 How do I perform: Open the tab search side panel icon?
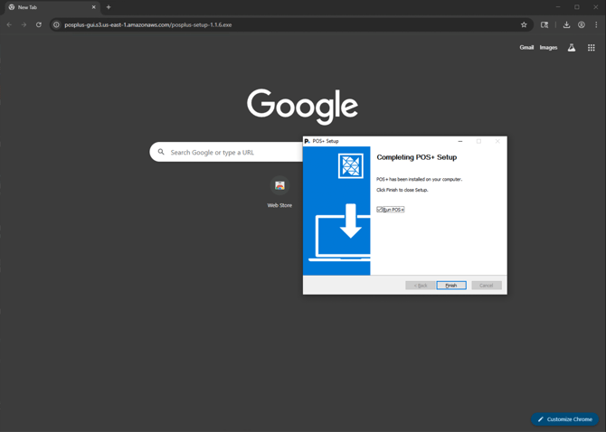(544, 24)
